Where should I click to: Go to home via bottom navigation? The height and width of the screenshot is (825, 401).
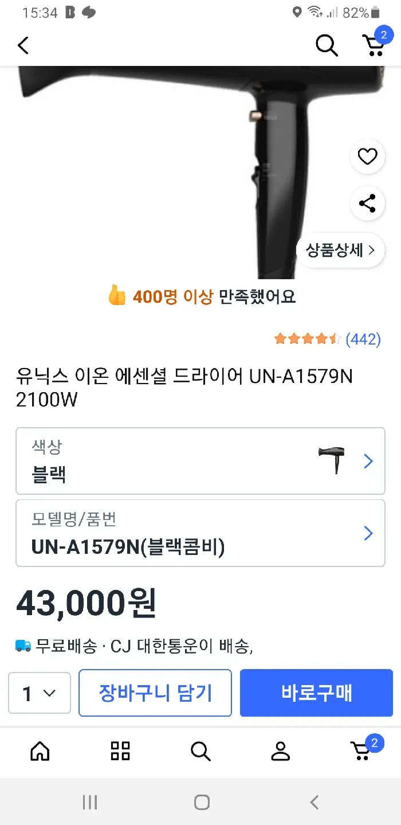pyautogui.click(x=40, y=750)
